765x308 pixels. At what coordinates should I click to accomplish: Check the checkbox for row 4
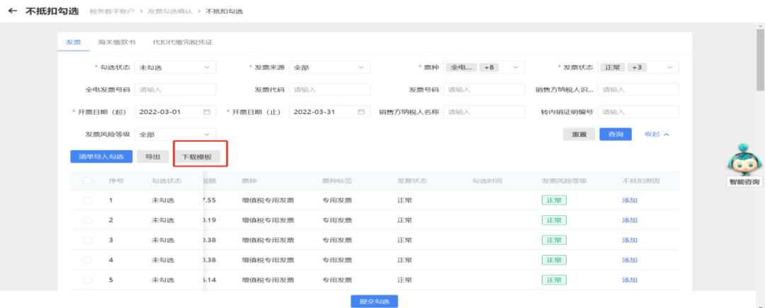pyautogui.click(x=87, y=261)
